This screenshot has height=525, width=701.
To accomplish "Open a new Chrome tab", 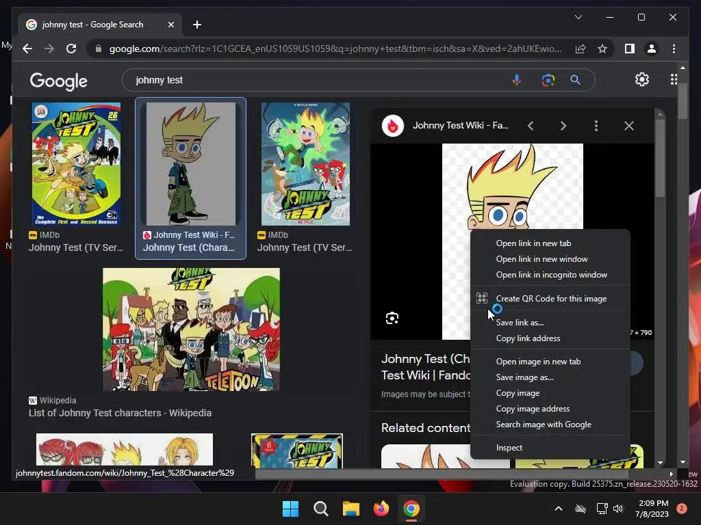I will [x=196, y=25].
